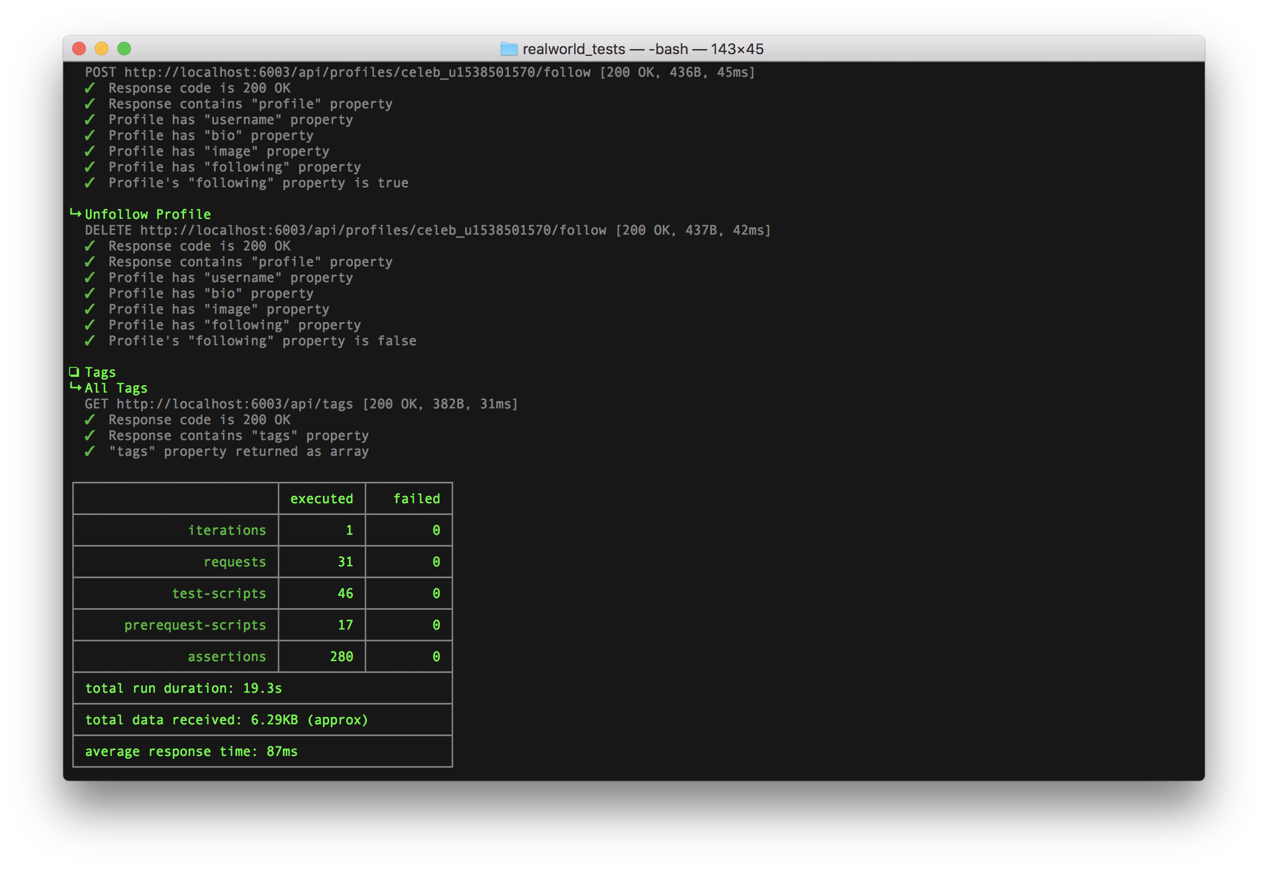Screen dimensions: 1268x871
Task: Expand the arrow before "All Tags"
Action: click(x=75, y=388)
